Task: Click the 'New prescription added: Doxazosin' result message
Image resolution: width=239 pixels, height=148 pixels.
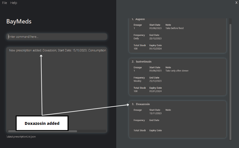Action: 58,50
